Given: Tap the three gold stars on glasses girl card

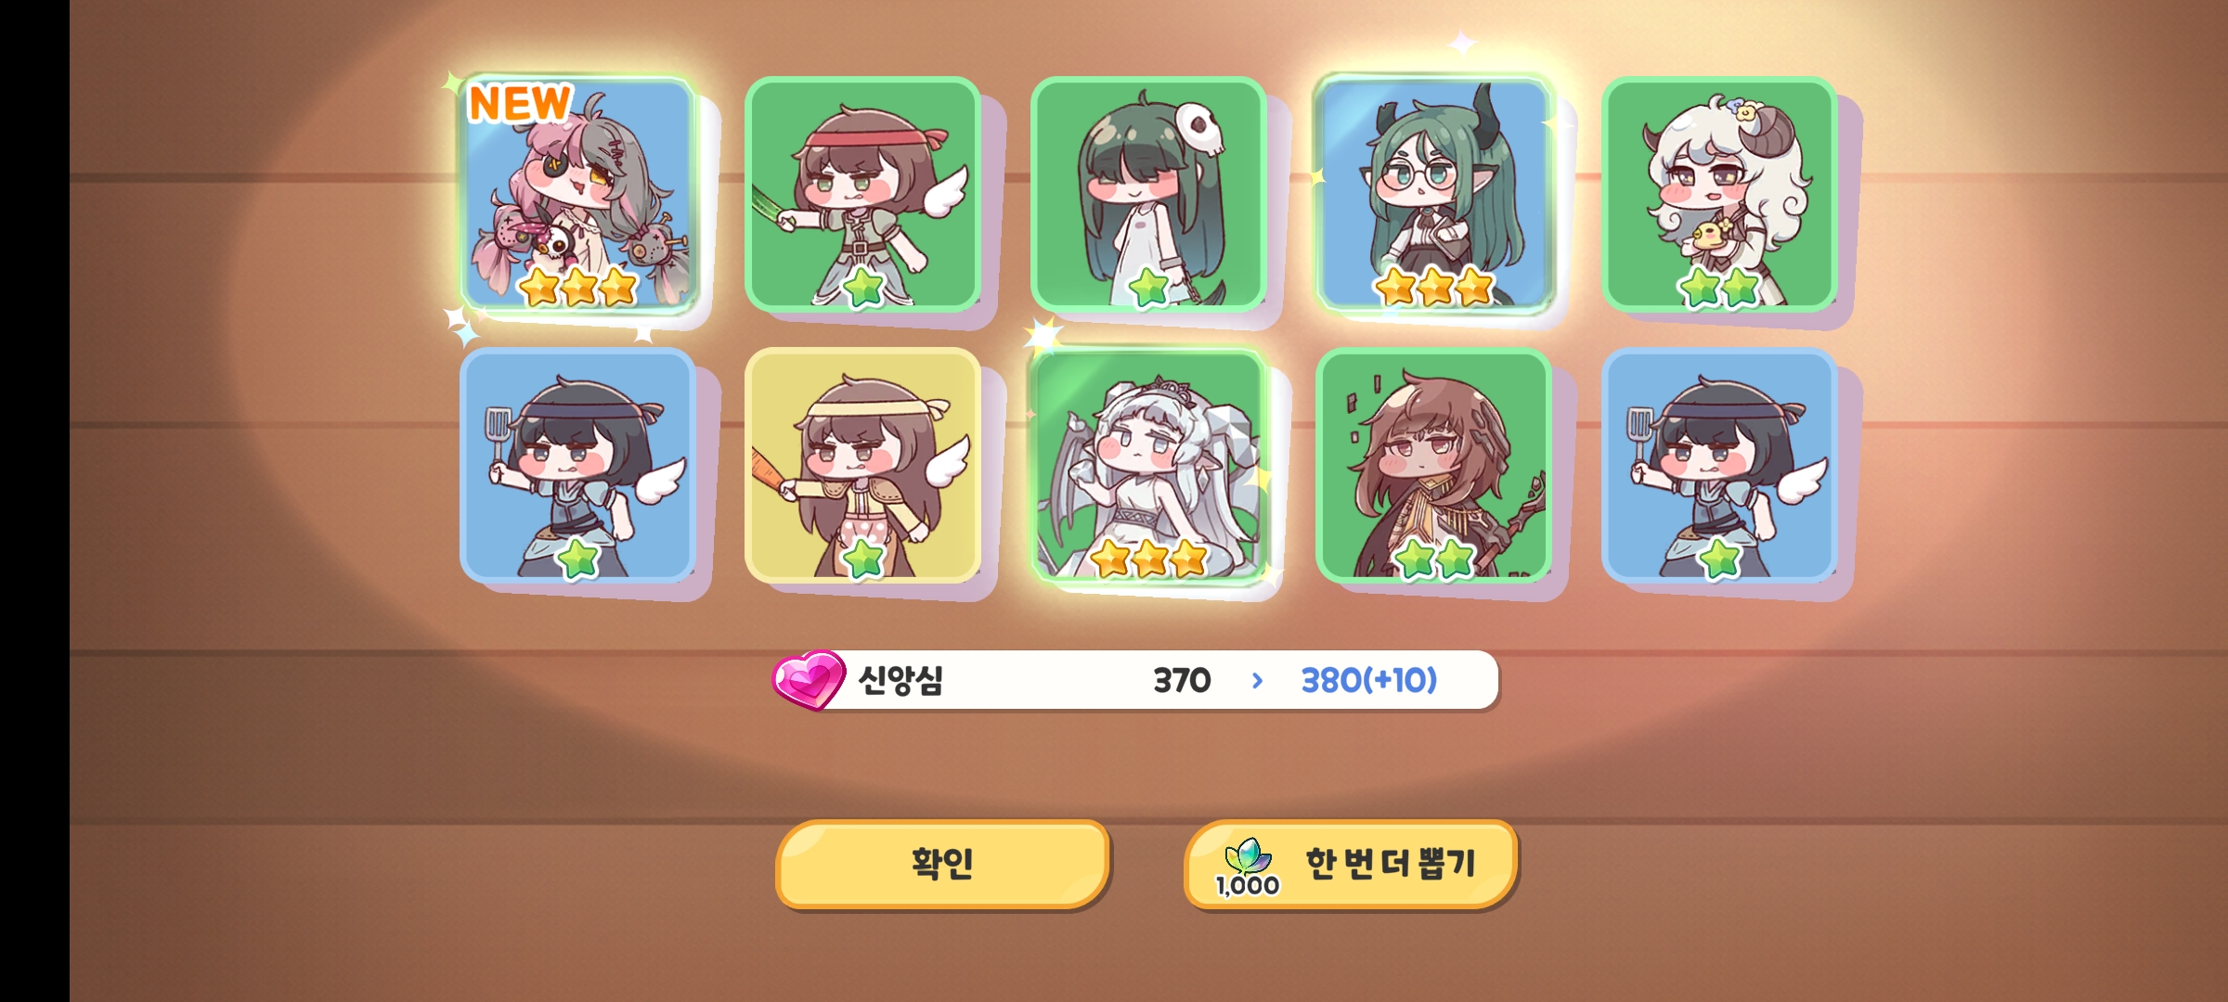Looking at the screenshot, I should [x=1434, y=287].
